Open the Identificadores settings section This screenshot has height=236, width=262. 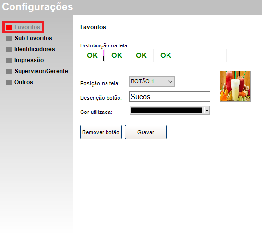(x=35, y=49)
